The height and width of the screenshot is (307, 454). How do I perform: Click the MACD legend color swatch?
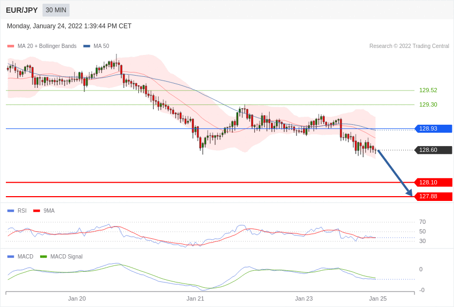11,256
